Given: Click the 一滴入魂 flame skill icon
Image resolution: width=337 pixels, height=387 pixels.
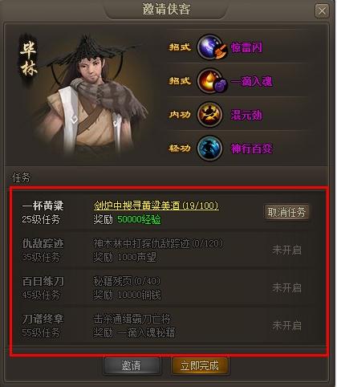Looking at the screenshot, I should click(x=210, y=80).
